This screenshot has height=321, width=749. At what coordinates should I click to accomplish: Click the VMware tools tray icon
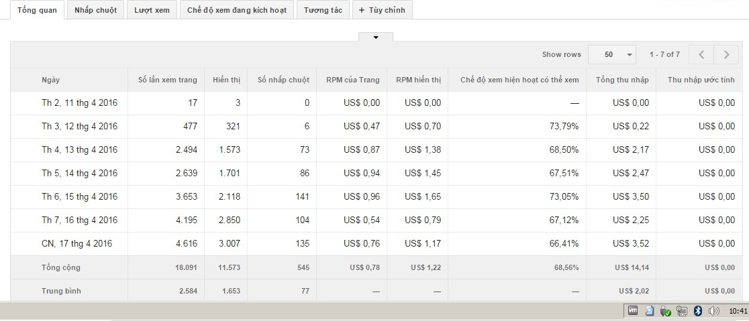632,311
